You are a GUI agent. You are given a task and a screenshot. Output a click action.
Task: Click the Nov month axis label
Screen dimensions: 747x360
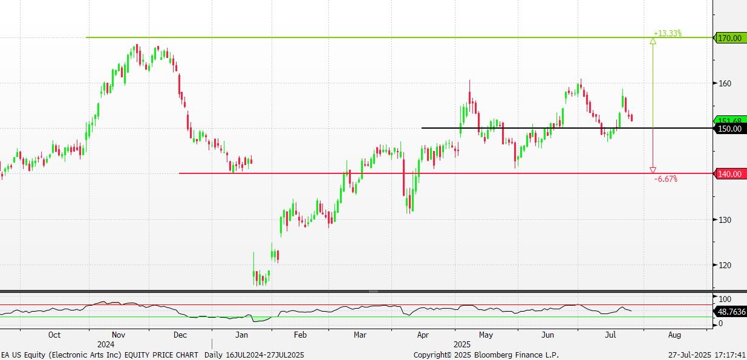[118, 335]
